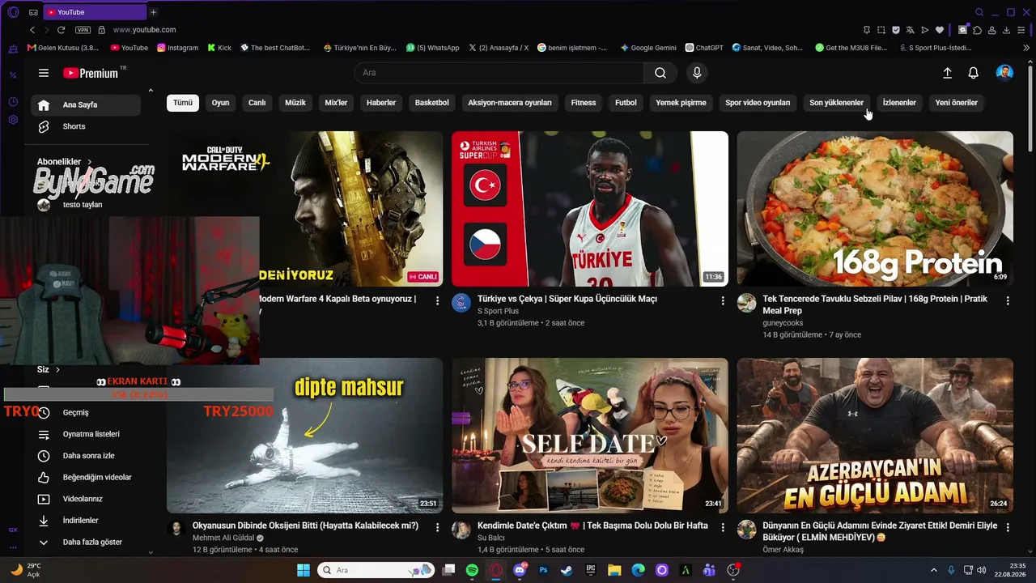The image size is (1036, 583).
Task: Go to Ana Sayfa in sidebar
Action: point(86,104)
